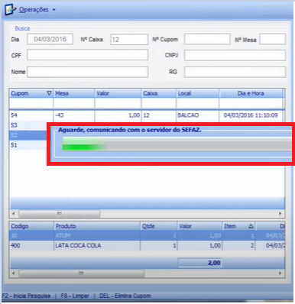Image resolution: width=295 pixels, height=304 pixels.
Task: Sort by the Dia e Hora column header
Action: pos(251,93)
